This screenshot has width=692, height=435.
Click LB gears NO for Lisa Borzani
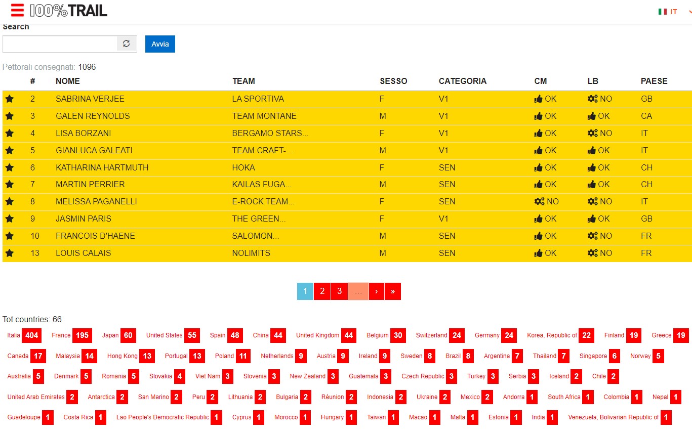(600, 133)
